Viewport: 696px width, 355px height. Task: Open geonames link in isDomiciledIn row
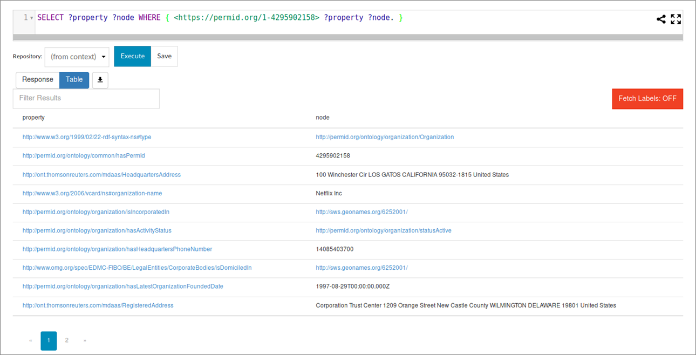point(361,268)
